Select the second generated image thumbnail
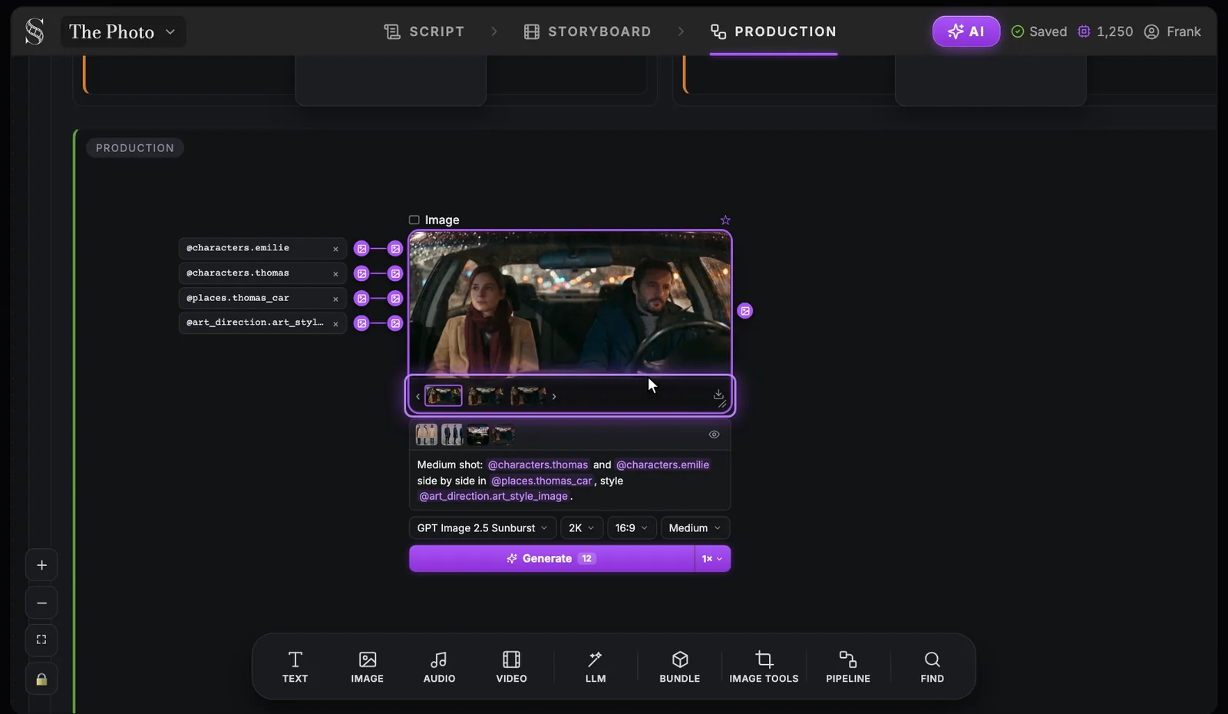Screen dimensions: 1228x714 pyautogui.click(x=487, y=396)
